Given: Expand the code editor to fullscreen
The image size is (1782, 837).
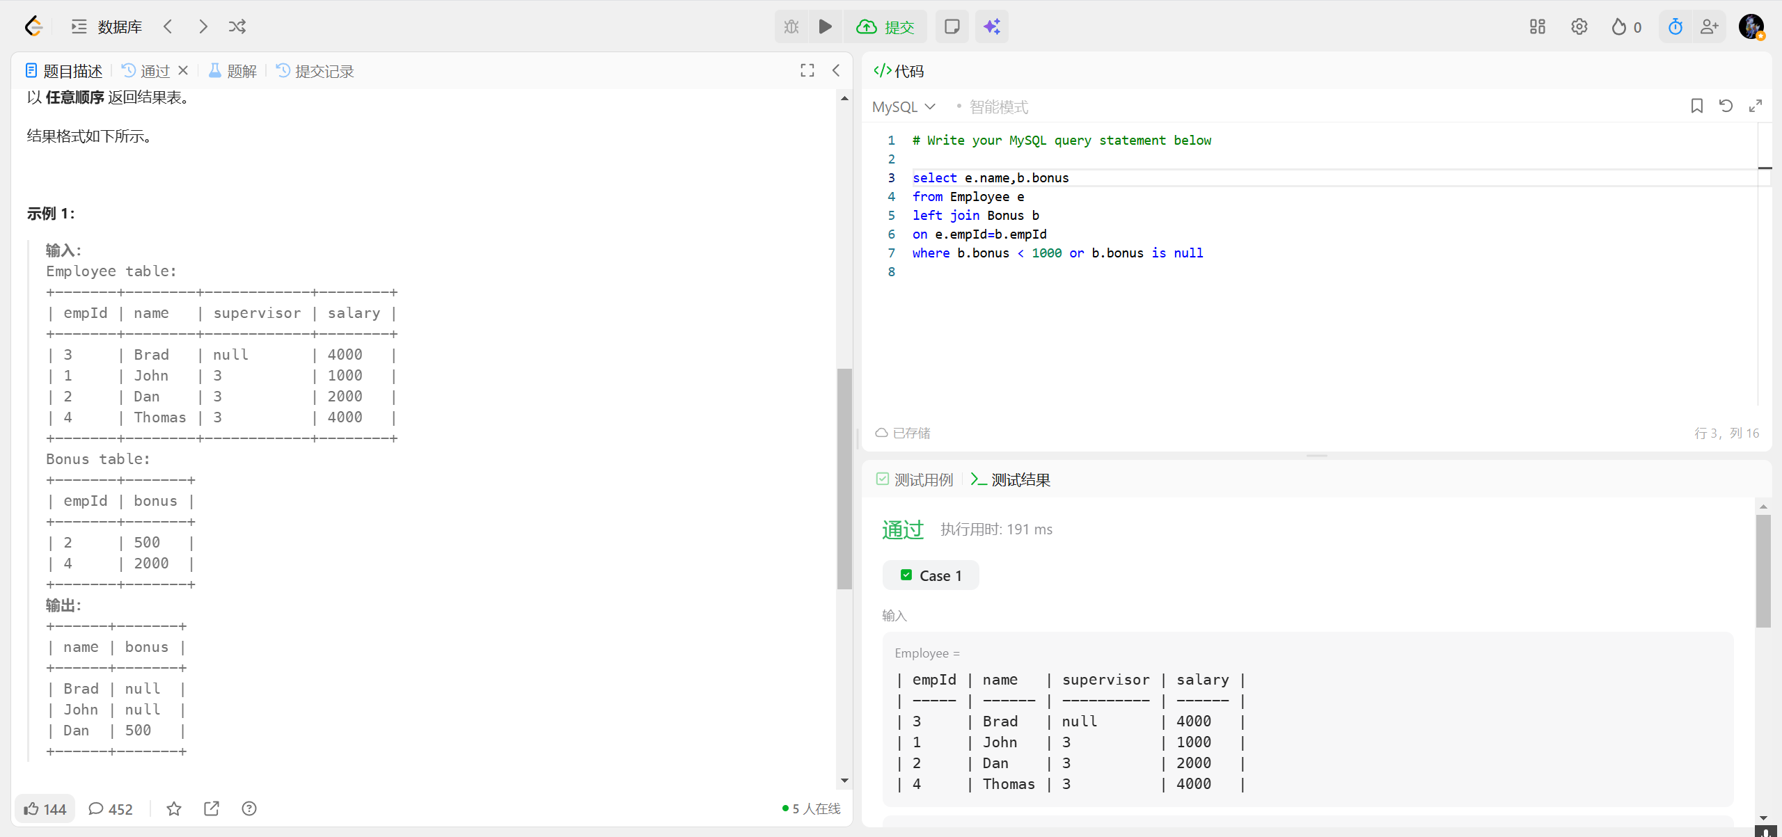Looking at the screenshot, I should pyautogui.click(x=1755, y=106).
